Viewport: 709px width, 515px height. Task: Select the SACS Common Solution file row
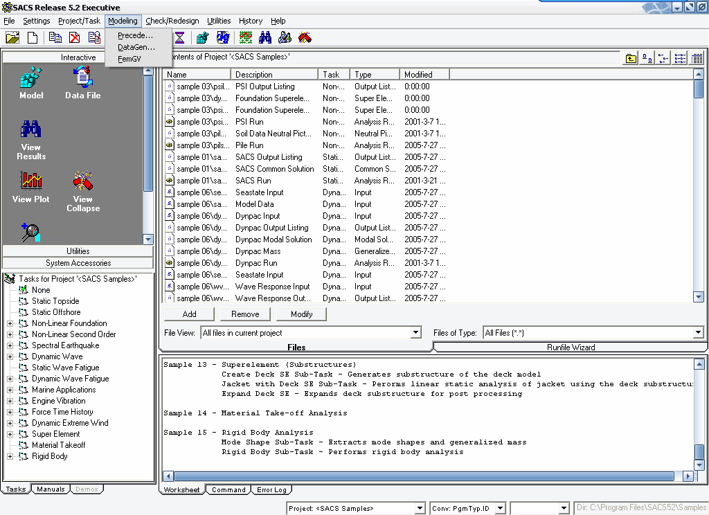(x=305, y=169)
